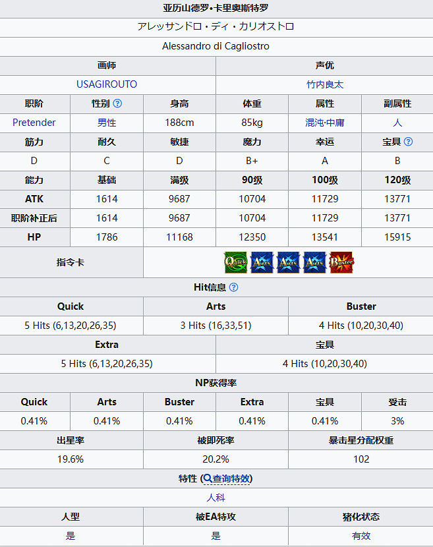
Task: Click the 人 sub-attribute link
Action: (x=397, y=123)
